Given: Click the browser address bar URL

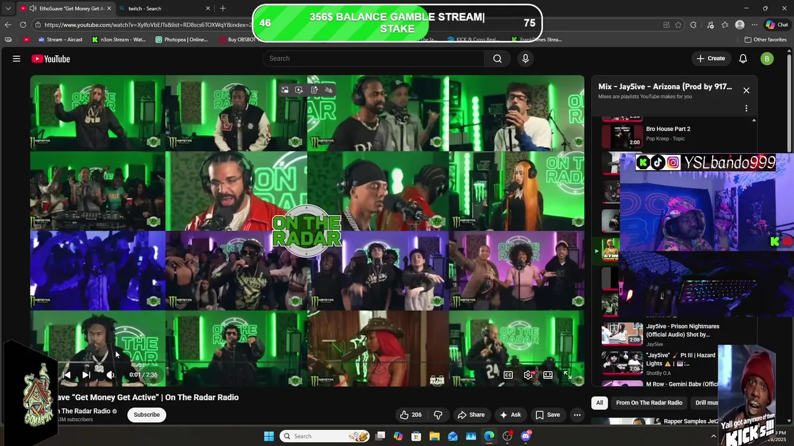Looking at the screenshot, I should [x=149, y=25].
